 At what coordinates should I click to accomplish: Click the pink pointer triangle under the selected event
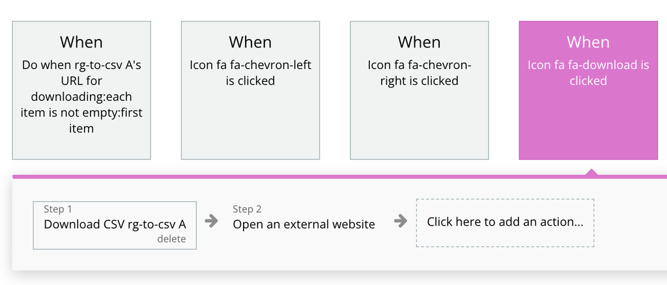tap(591, 172)
